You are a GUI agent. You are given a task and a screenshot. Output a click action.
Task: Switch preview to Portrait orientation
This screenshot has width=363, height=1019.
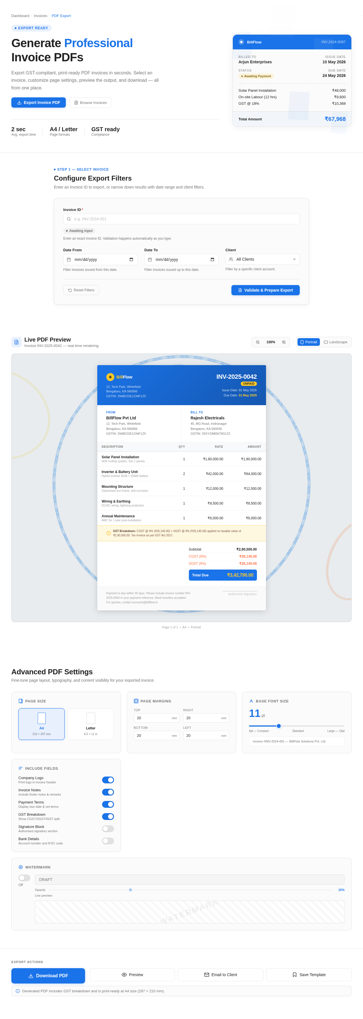[309, 342]
